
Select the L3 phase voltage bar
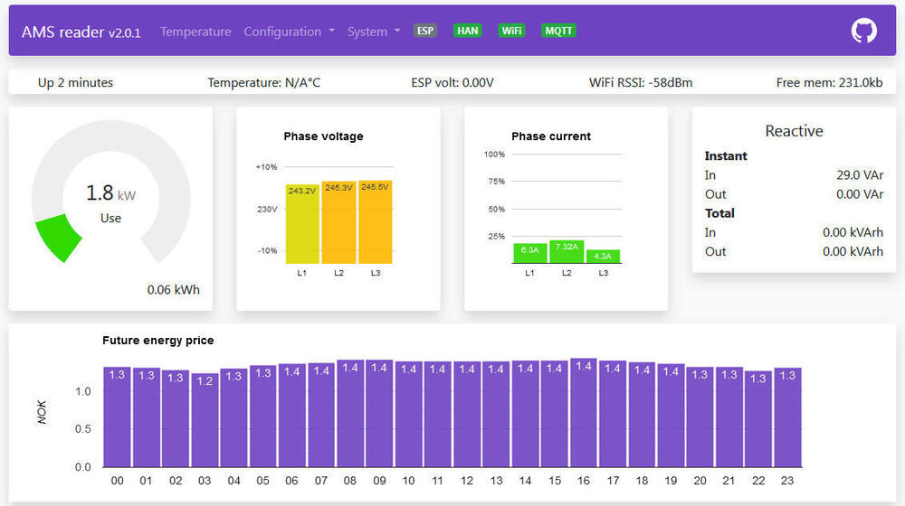point(375,224)
